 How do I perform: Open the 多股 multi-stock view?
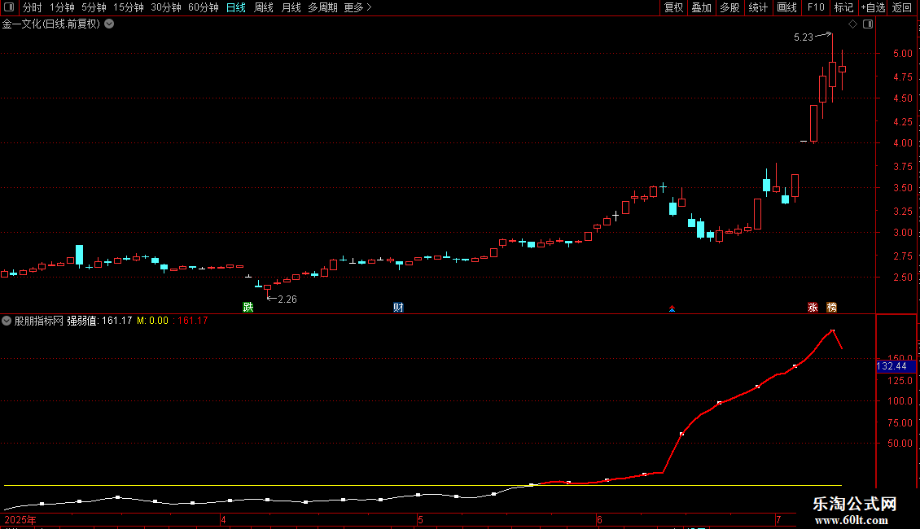tap(730, 7)
